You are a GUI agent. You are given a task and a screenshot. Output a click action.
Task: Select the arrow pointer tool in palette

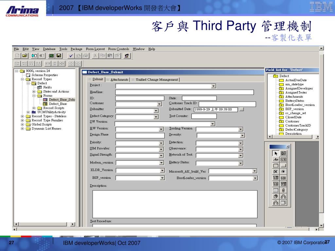275,153
